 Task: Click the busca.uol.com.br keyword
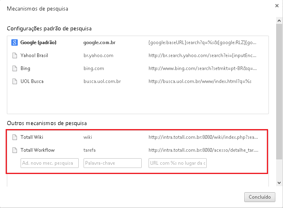click(x=102, y=82)
